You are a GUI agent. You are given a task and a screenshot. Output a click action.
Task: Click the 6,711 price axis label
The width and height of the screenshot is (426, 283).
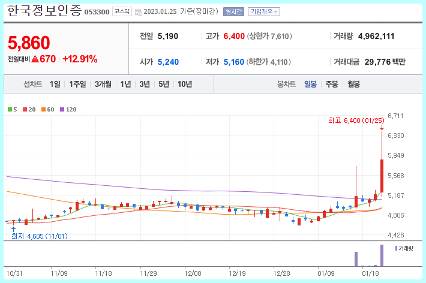395,116
